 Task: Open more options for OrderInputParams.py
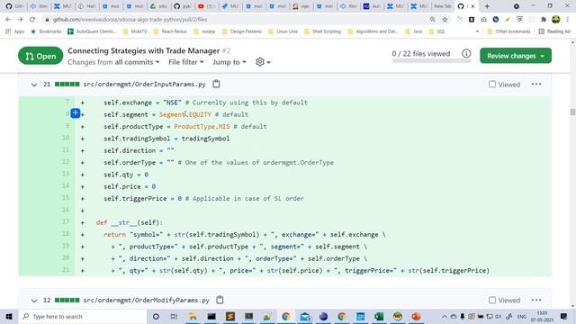pyautogui.click(x=536, y=84)
